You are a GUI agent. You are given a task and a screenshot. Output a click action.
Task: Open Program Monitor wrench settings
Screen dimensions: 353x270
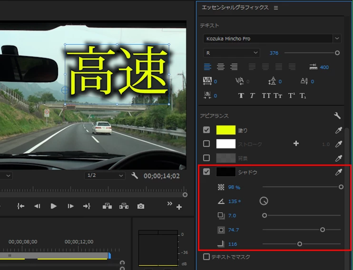(135, 175)
